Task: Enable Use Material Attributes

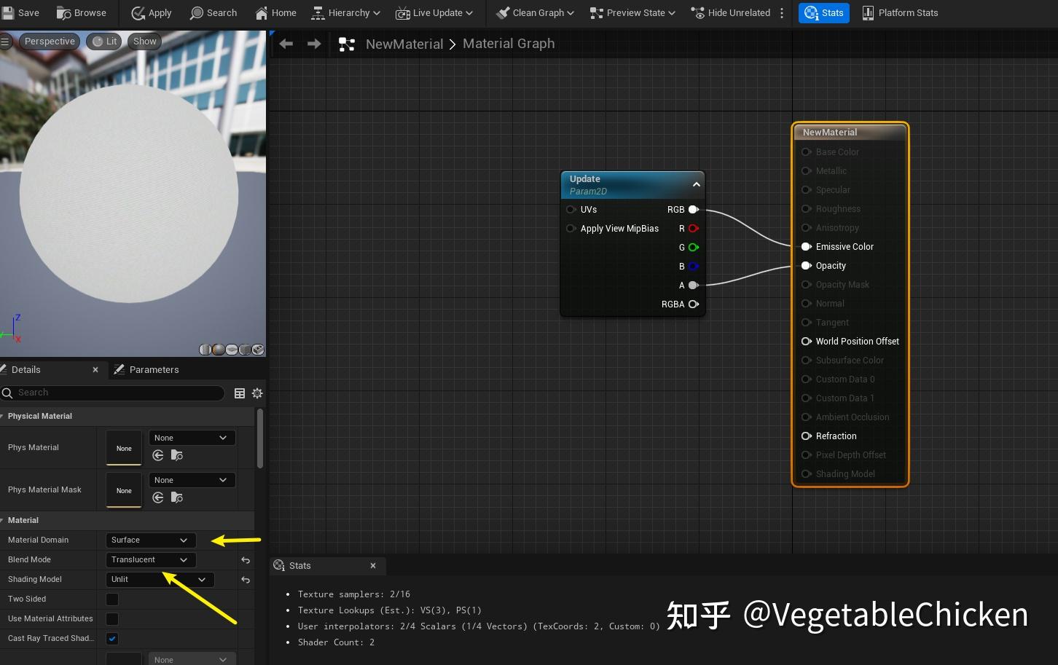Action: click(111, 618)
